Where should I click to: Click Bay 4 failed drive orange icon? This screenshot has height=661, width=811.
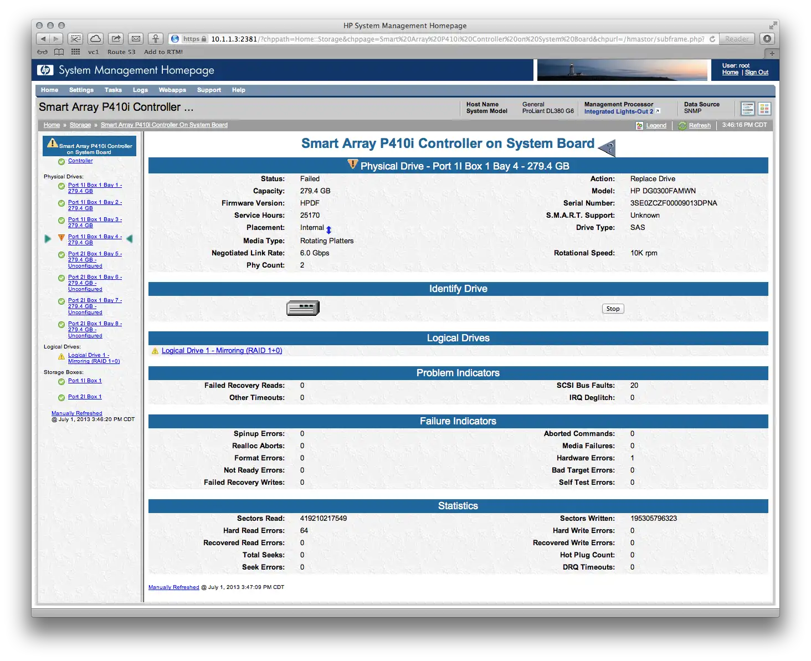pos(61,238)
